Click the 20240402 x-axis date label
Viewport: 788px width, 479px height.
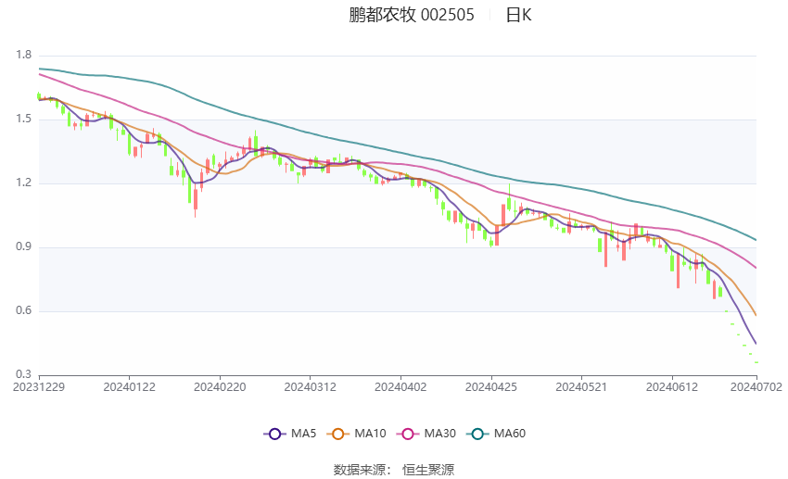400,387
